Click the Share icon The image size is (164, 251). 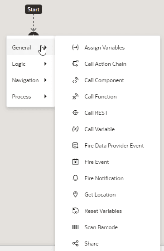coord(75,243)
